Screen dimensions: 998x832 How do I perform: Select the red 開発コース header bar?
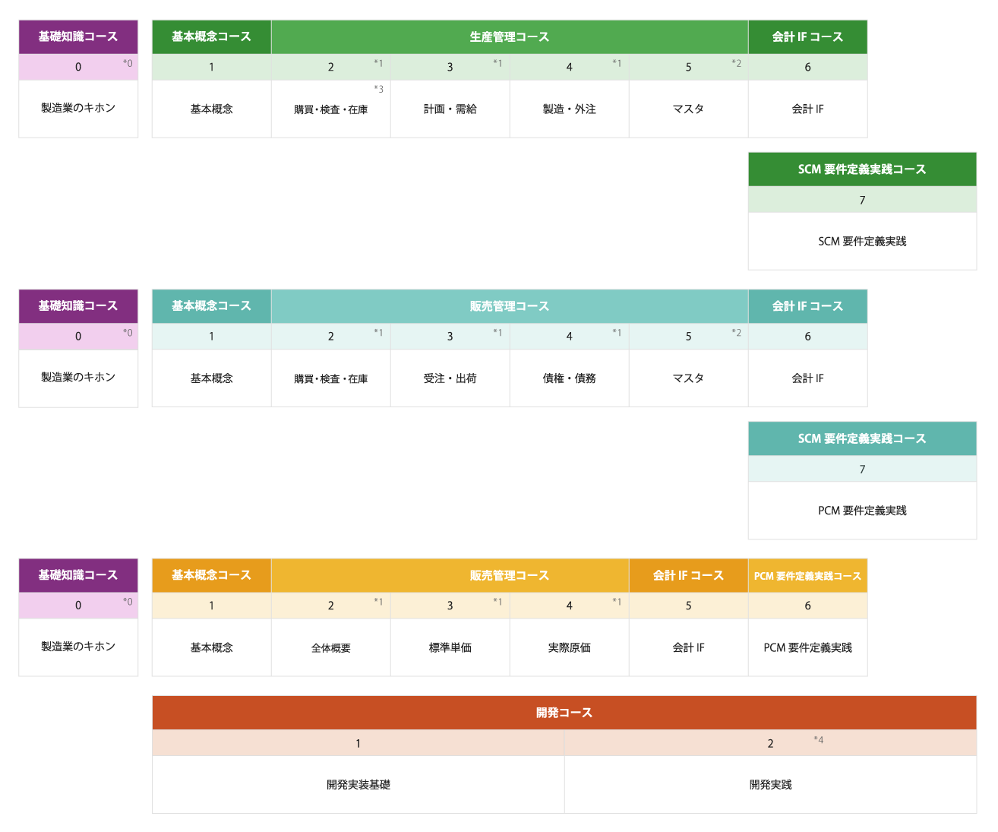(564, 713)
